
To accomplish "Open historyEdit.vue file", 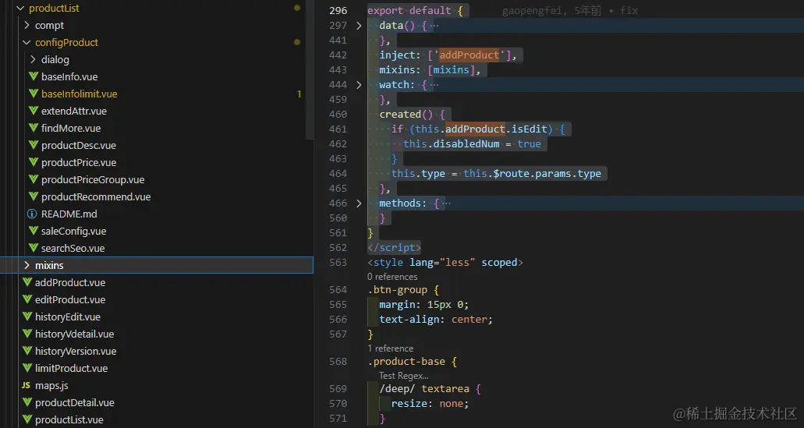I will [x=68, y=317].
